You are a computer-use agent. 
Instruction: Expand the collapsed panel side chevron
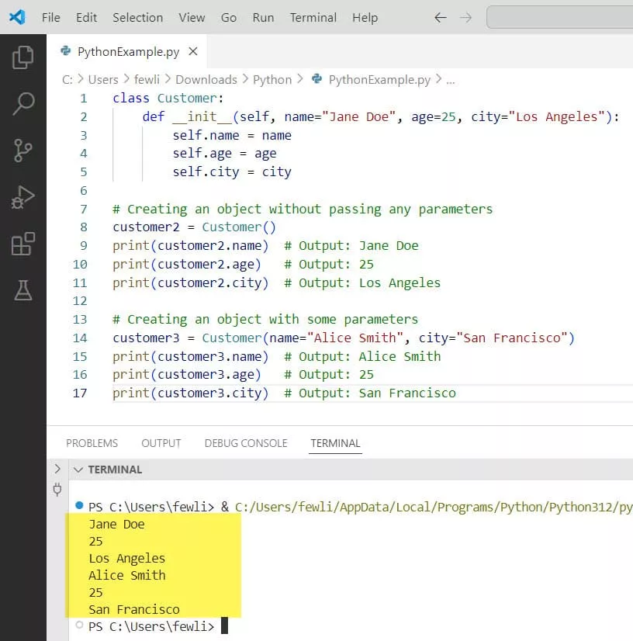[57, 469]
